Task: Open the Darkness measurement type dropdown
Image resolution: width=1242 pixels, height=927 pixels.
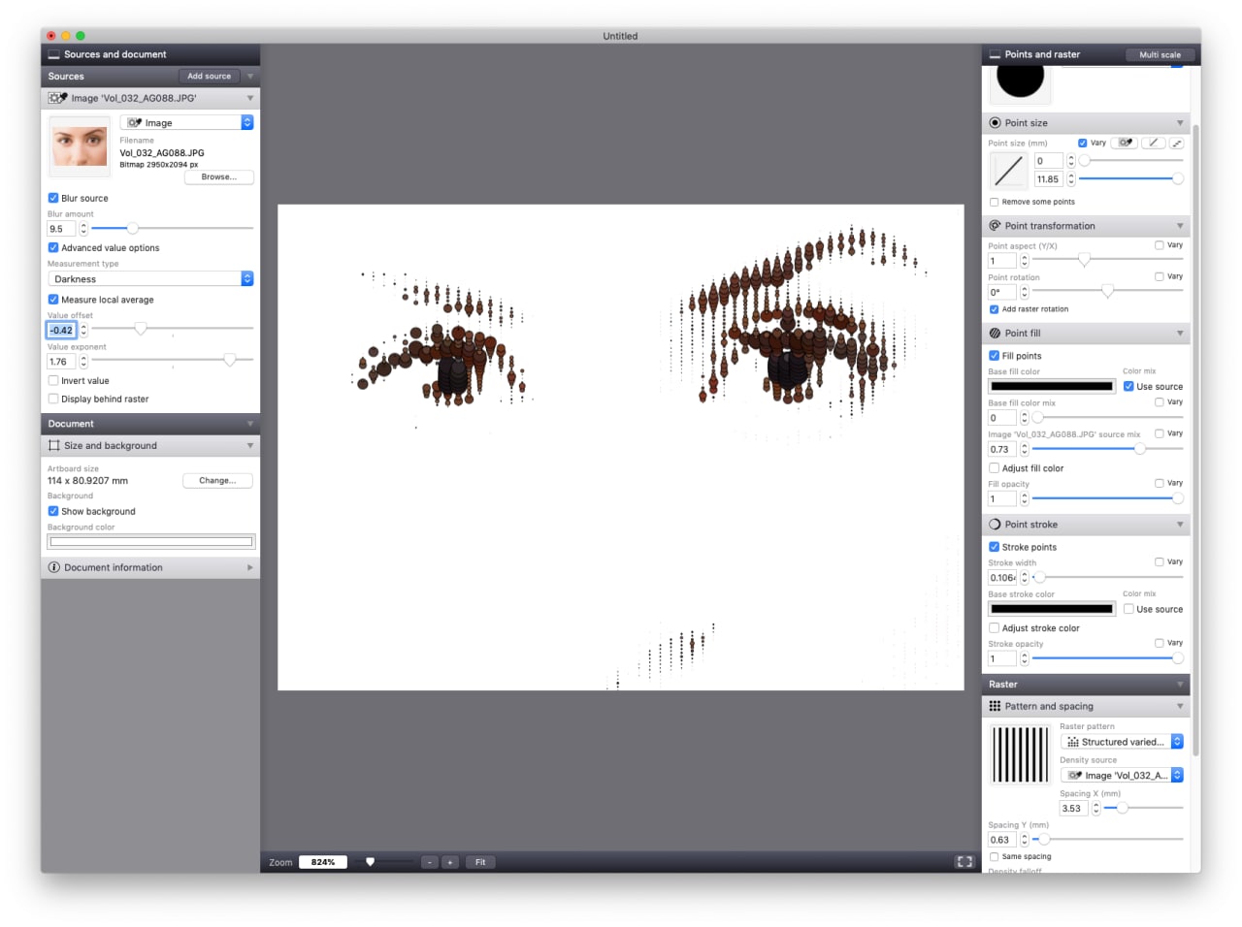Action: click(x=150, y=278)
